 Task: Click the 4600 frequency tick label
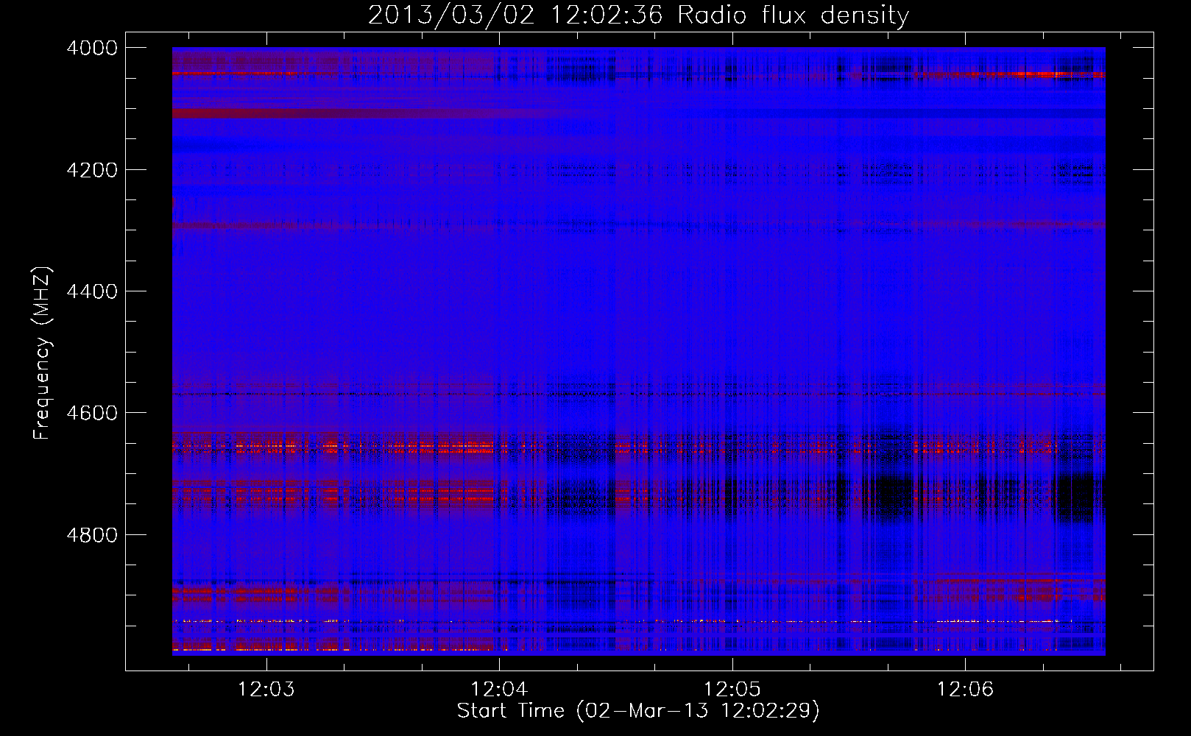click(92, 413)
